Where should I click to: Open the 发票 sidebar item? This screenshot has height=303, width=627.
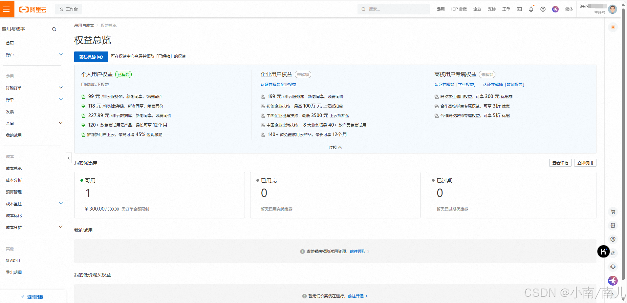10,112
